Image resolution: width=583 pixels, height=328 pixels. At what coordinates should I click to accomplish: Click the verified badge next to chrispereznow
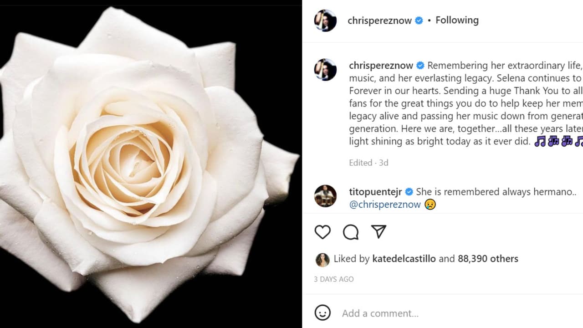pyautogui.click(x=418, y=20)
